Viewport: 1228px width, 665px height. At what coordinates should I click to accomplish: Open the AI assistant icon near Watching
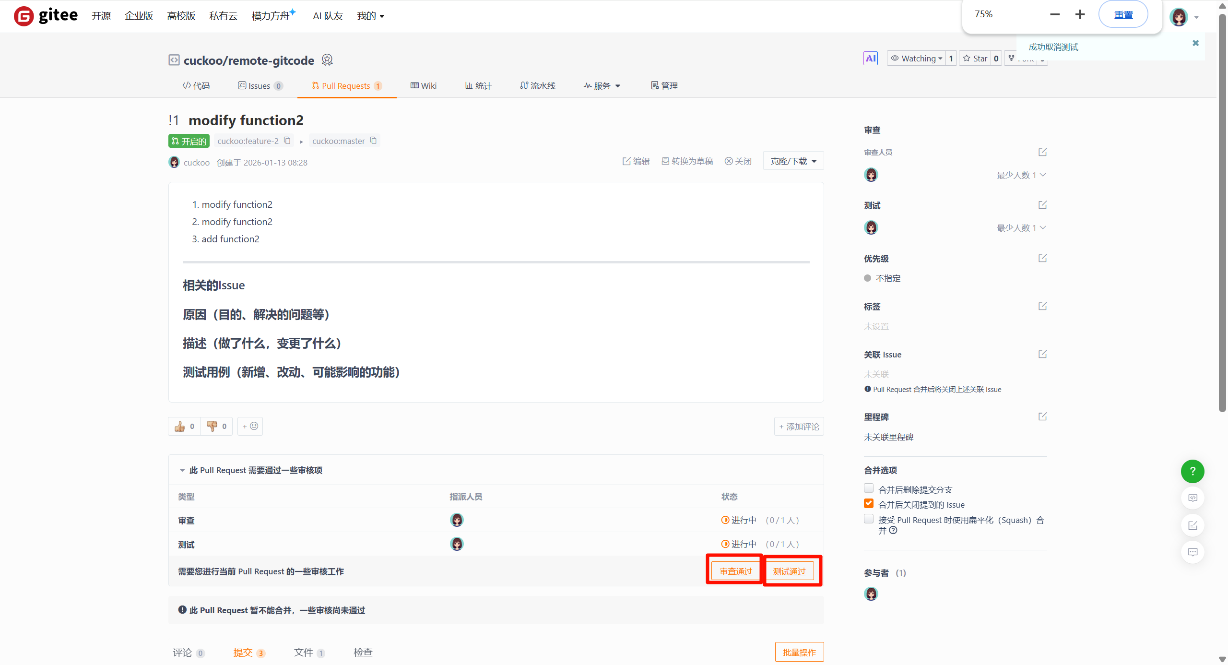(870, 59)
